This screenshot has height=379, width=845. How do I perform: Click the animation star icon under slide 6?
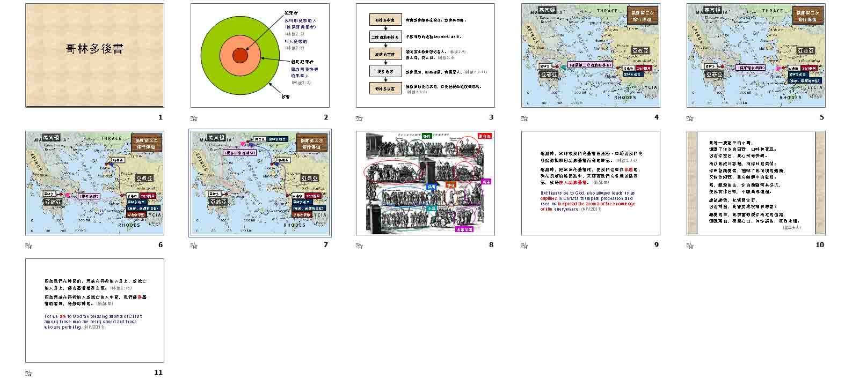pyautogui.click(x=28, y=246)
